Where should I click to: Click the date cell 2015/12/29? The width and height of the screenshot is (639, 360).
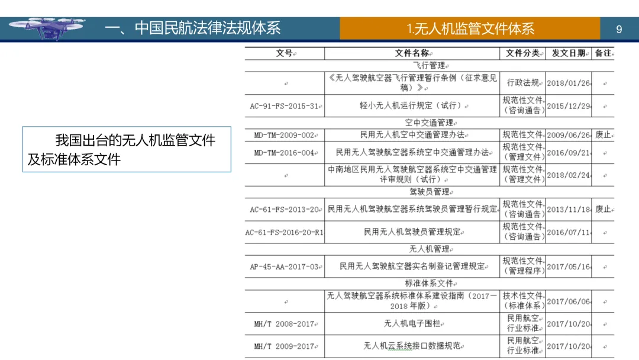tap(569, 106)
